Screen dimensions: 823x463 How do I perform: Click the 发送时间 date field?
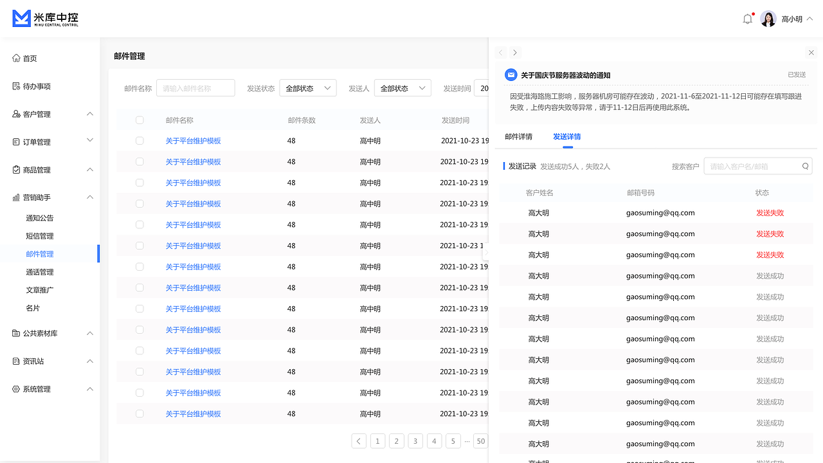[x=481, y=88]
